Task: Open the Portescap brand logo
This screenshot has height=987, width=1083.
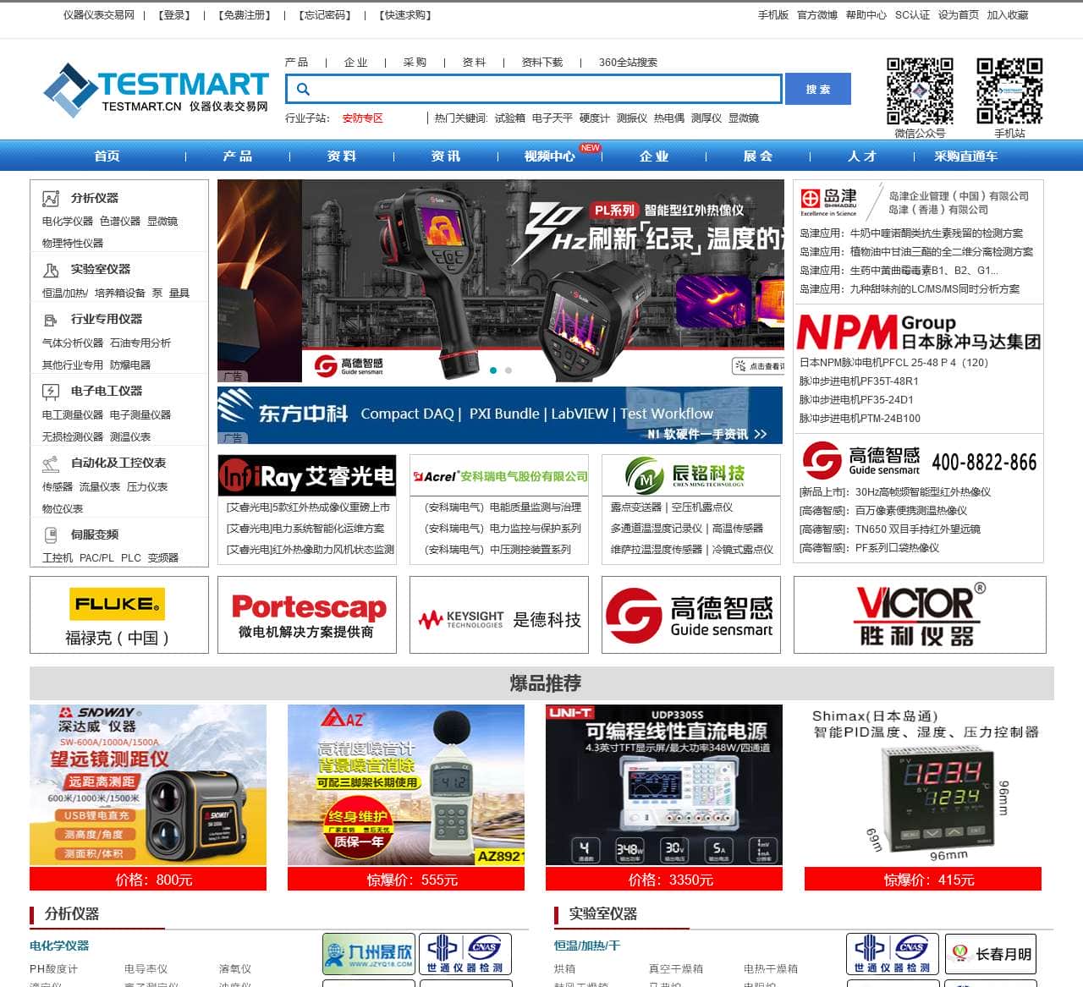Action: (307, 615)
